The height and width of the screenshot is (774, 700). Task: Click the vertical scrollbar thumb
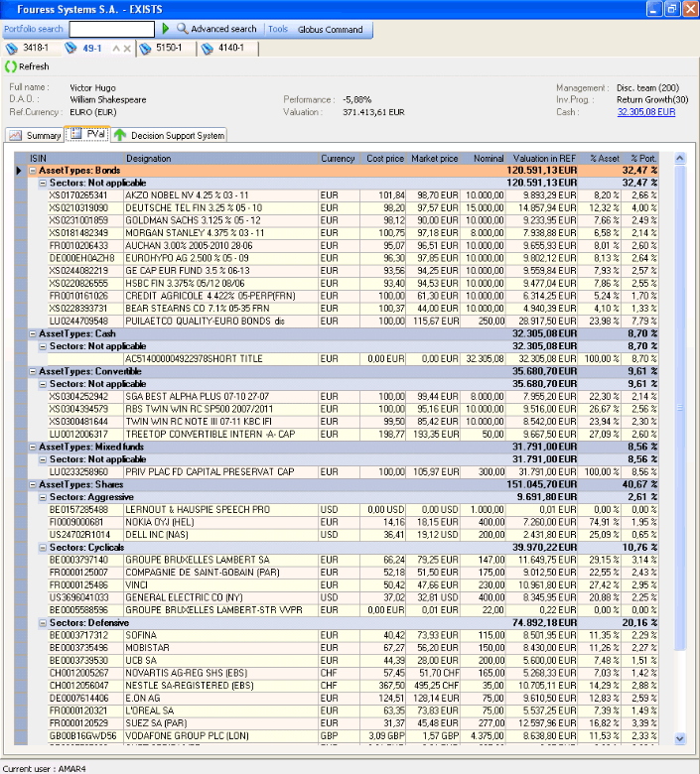click(x=680, y=408)
